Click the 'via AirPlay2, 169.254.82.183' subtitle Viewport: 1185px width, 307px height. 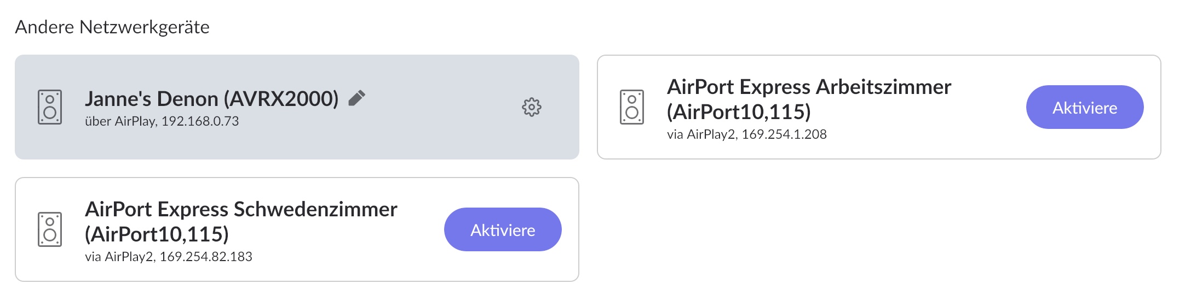168,257
